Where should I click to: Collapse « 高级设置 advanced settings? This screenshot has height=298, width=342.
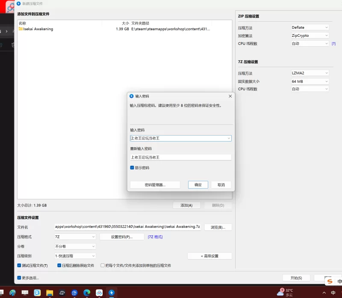[209, 256]
